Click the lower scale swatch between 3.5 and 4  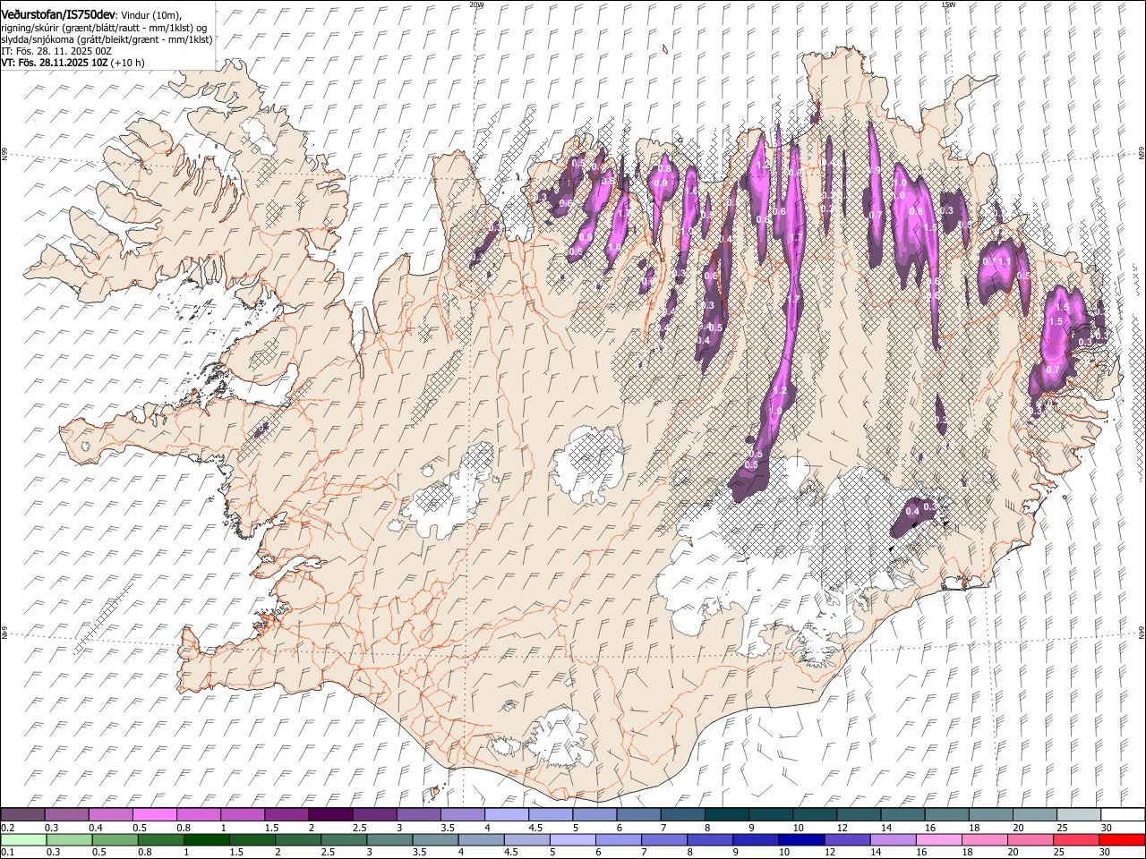(435, 840)
